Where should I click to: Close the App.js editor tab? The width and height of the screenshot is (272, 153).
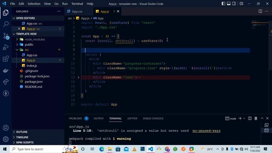coord(118,11)
